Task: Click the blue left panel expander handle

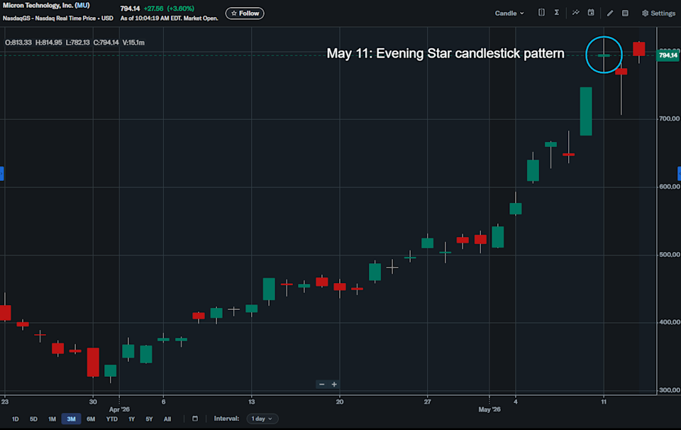Action: click(1, 173)
